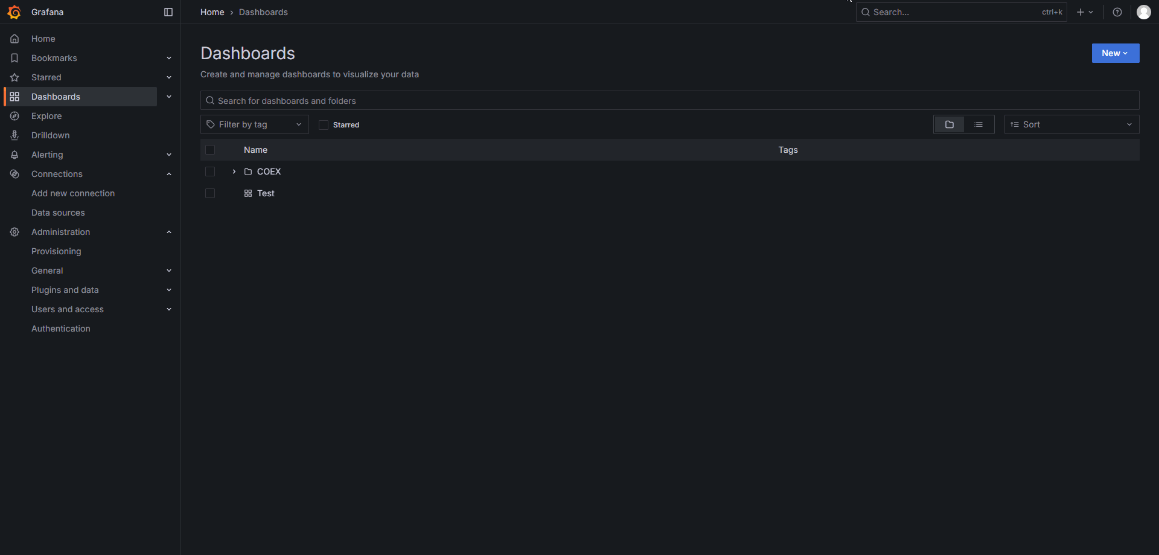This screenshot has width=1159, height=555.
Task: Tick the checkbox beside Test dashboard
Action: pos(210,193)
